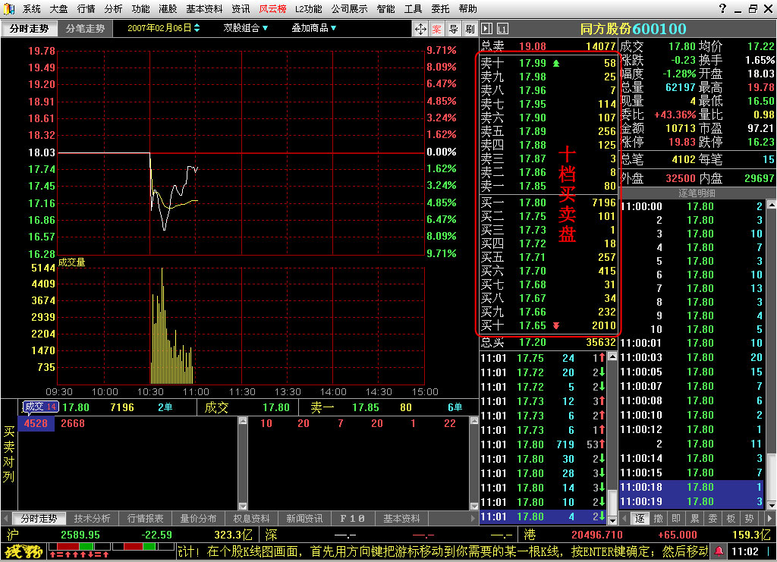Select the 委 orders tab
The height and width of the screenshot is (562, 777).
713,519
